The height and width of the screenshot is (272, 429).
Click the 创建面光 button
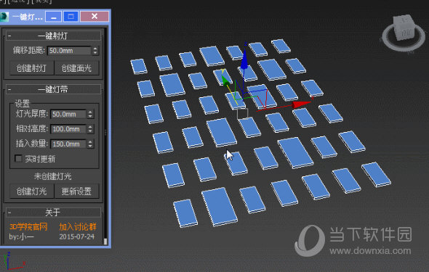click(x=76, y=68)
